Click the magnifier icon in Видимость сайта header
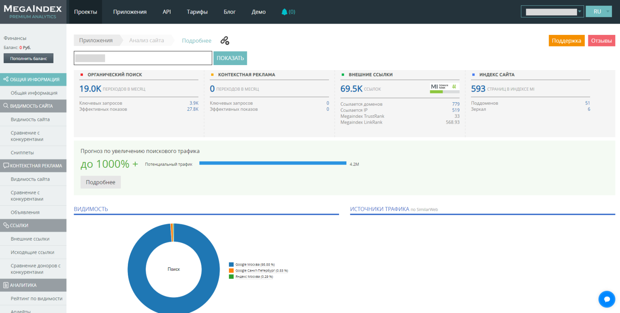Image resolution: width=620 pixels, height=313 pixels. coord(6,106)
